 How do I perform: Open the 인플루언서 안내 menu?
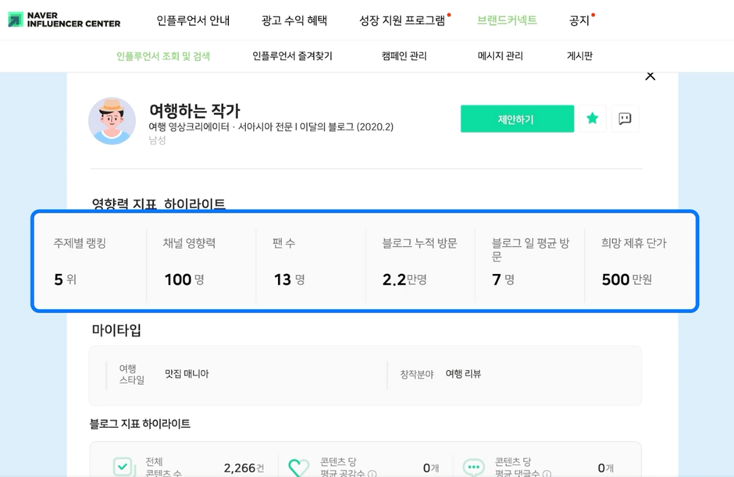pos(193,20)
